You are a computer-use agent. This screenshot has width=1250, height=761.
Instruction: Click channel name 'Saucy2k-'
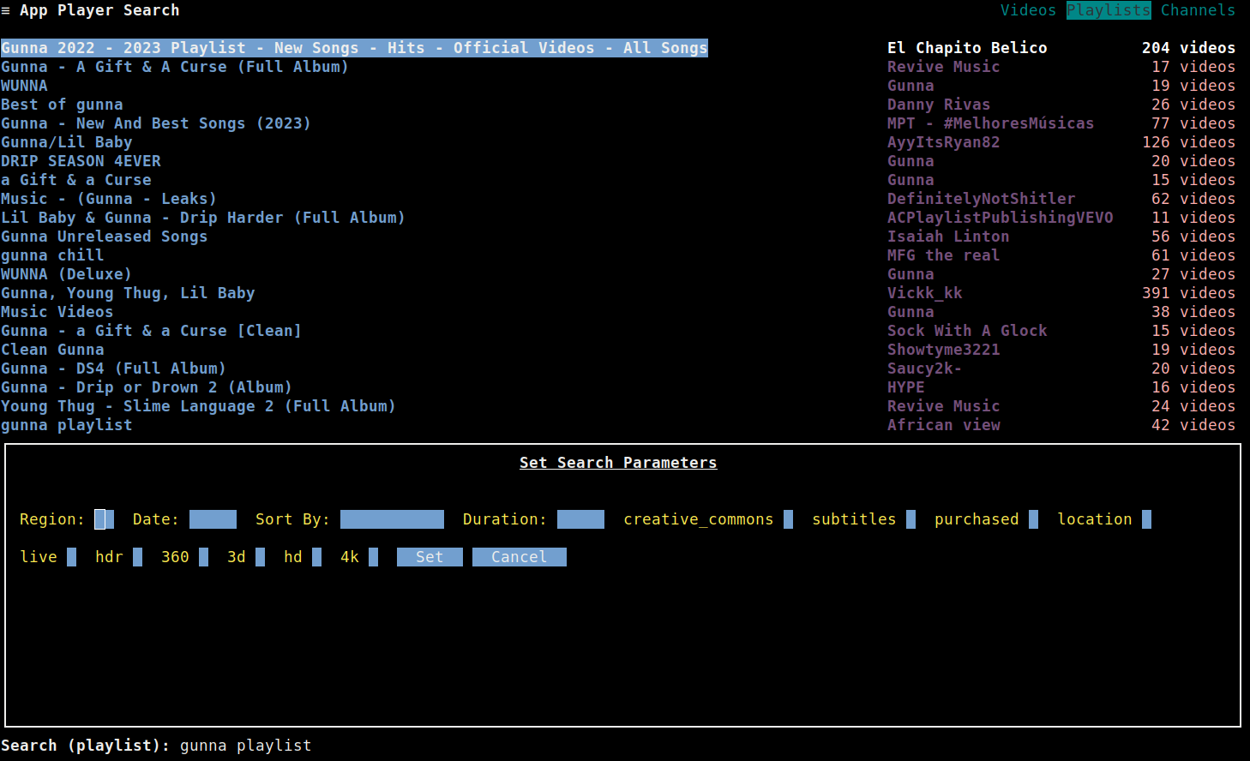click(x=925, y=369)
